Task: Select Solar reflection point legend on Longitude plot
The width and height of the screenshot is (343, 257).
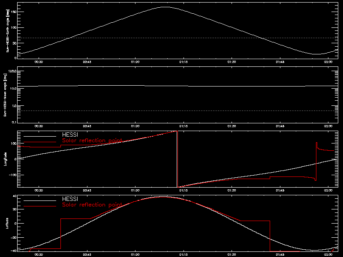Action: pyautogui.click(x=92, y=140)
